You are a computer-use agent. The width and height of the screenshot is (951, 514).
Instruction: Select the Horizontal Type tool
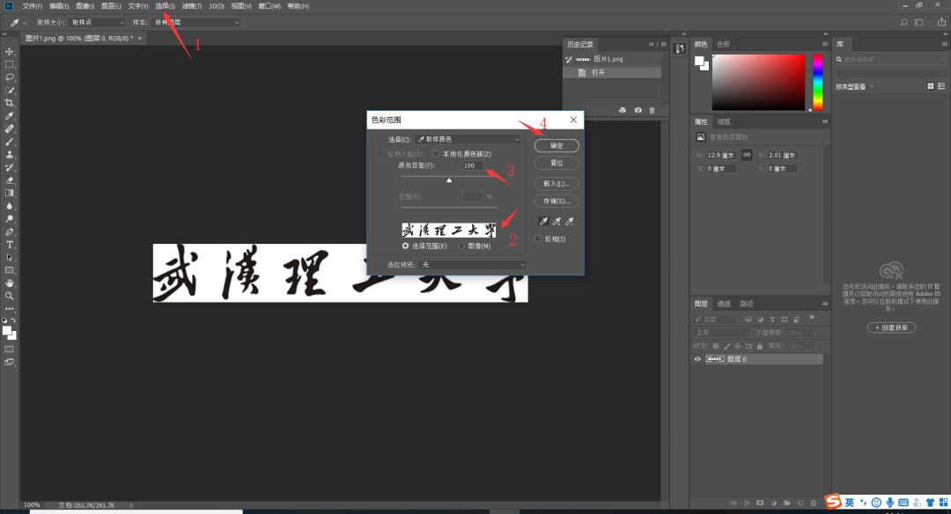[9, 245]
